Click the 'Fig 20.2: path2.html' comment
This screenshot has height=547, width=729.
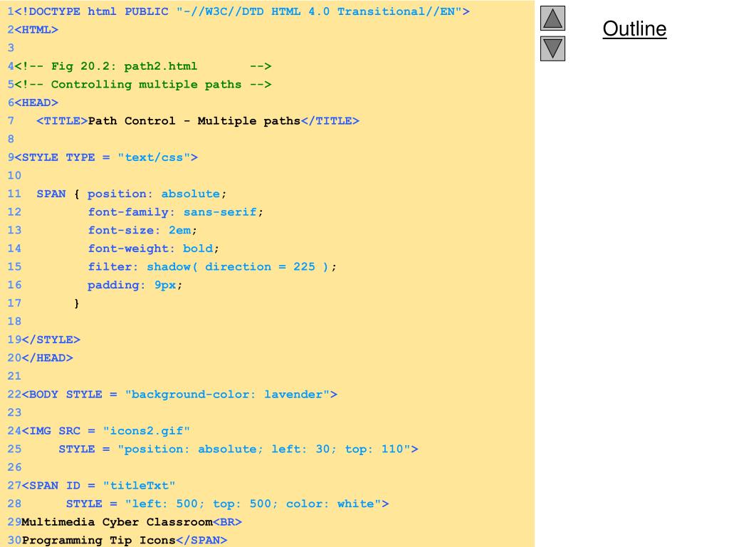[x=142, y=66]
